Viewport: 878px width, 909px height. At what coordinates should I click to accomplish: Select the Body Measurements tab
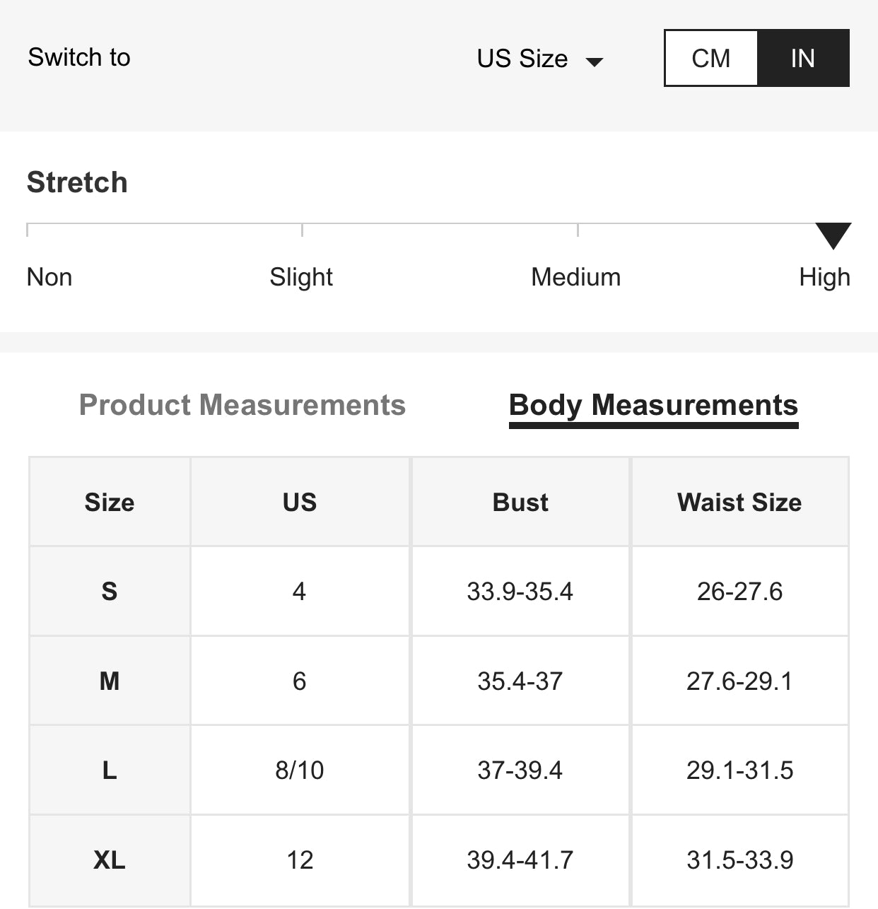653,406
